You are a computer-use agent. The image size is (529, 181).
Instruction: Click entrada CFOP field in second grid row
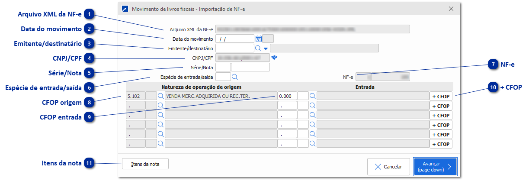288,105
